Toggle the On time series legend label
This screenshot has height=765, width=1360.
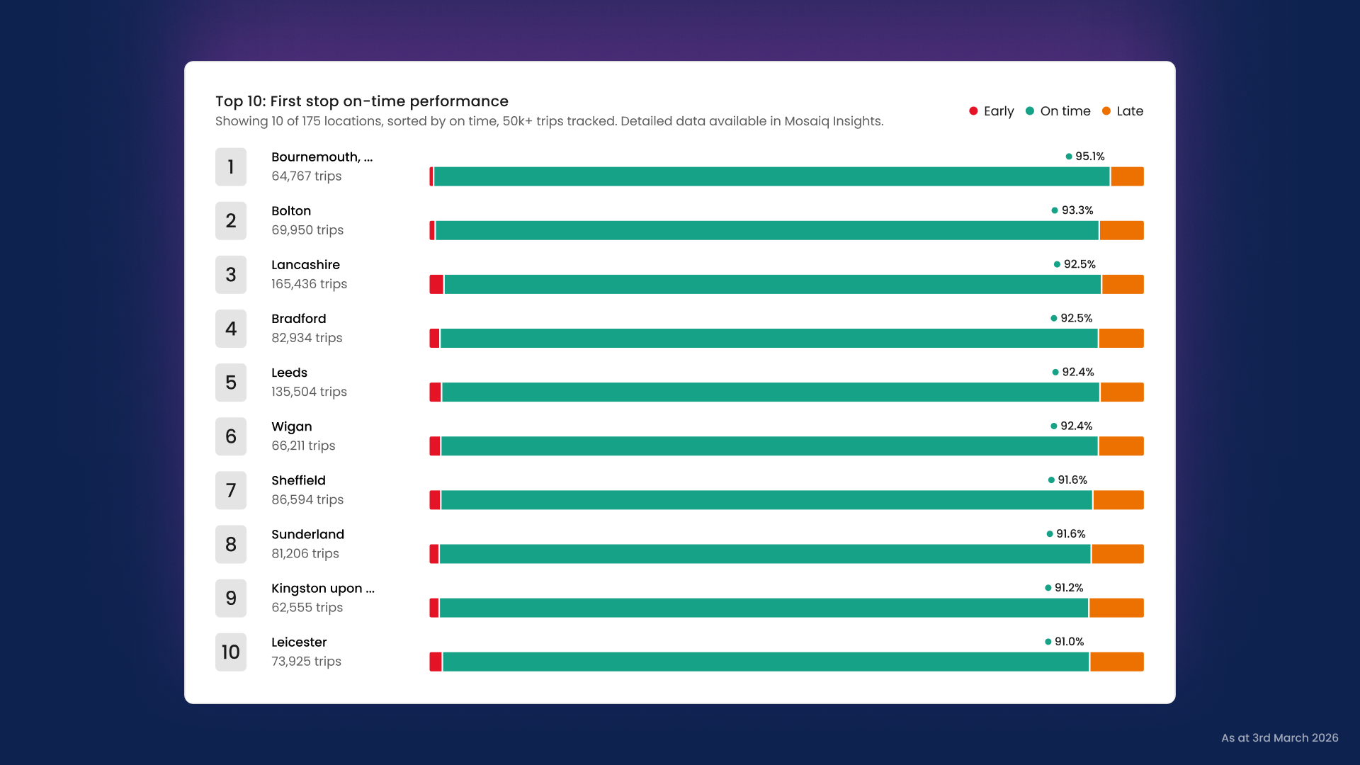1065,111
